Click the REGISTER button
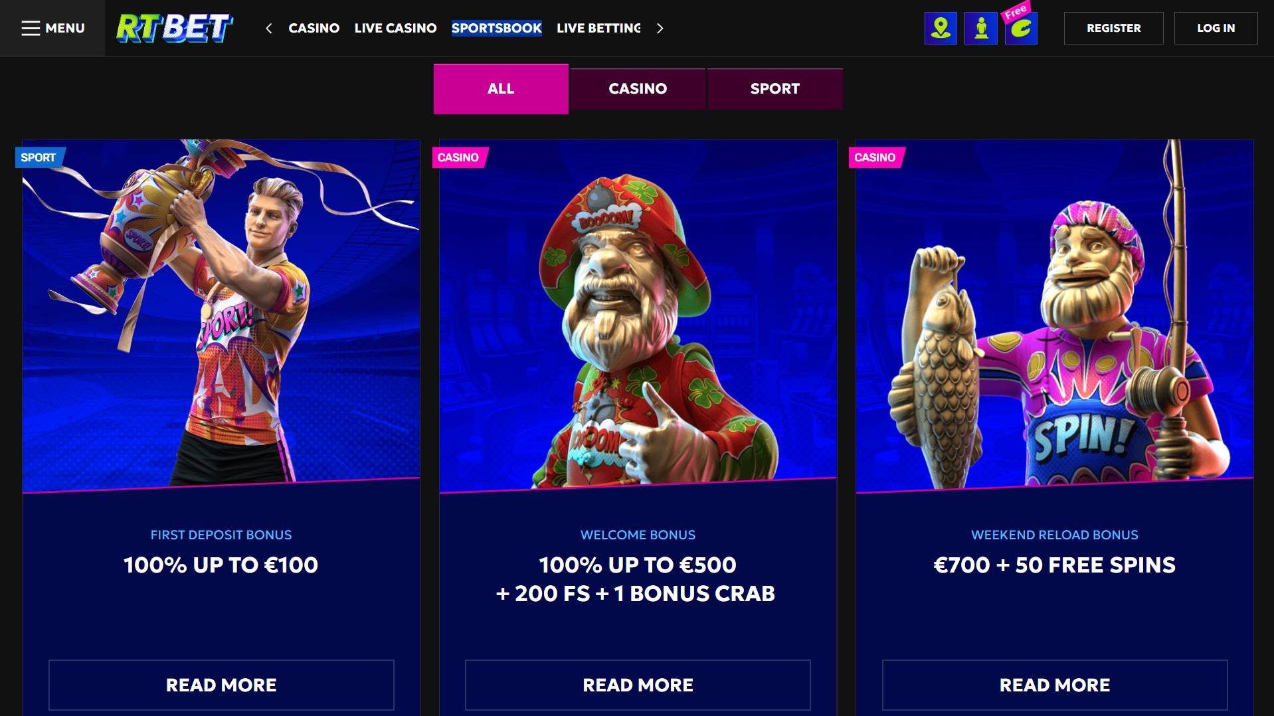 tap(1113, 28)
